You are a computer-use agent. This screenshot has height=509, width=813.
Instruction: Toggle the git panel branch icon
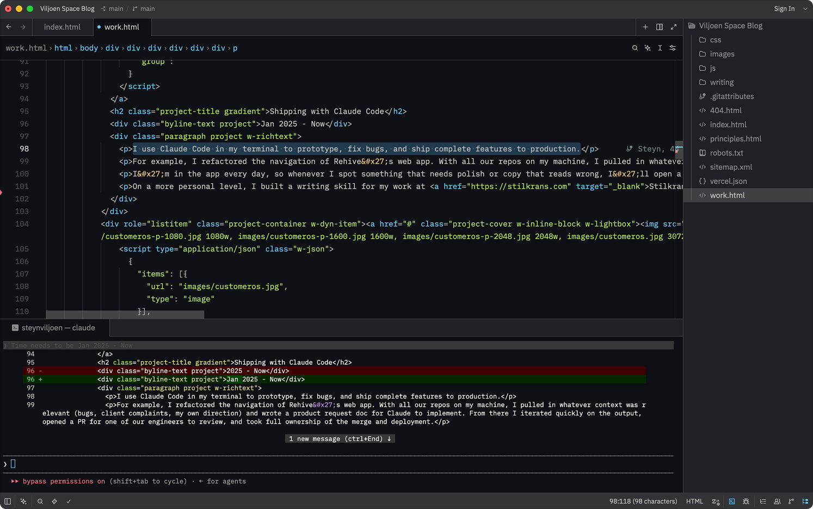tap(791, 501)
